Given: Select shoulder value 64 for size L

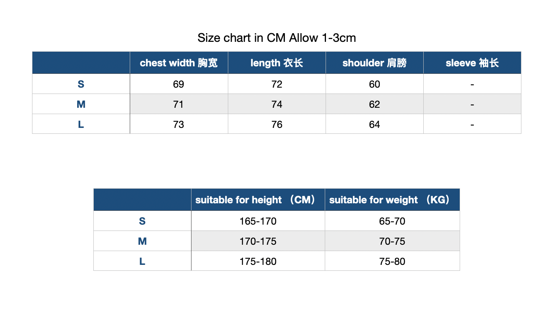Looking at the screenshot, I should tap(375, 124).
